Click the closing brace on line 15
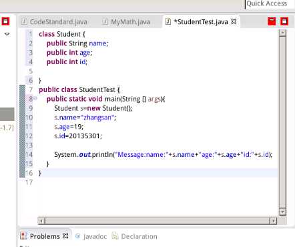Viewport: 295px width, 247px height. (47, 164)
